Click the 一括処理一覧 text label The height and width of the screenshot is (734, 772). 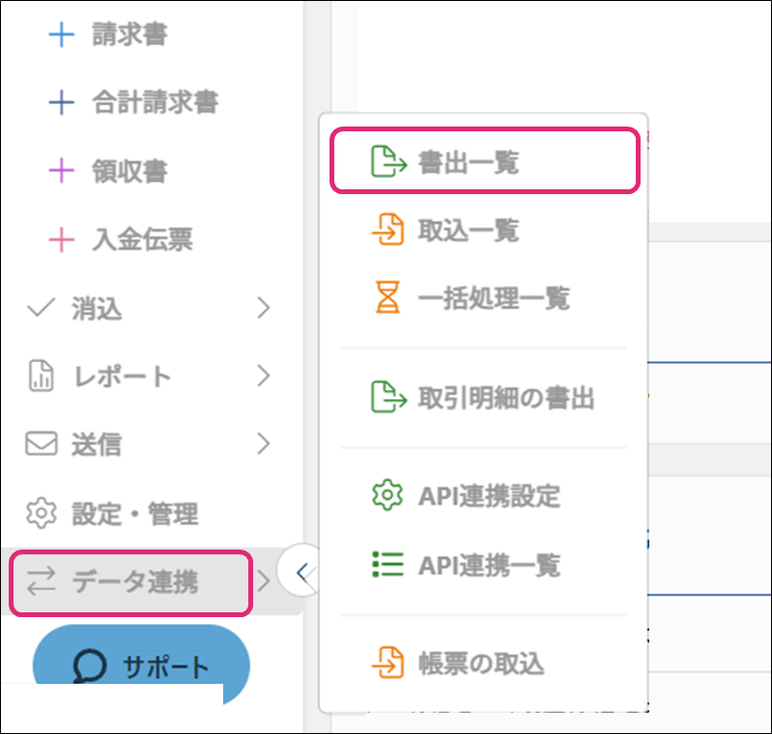tap(494, 298)
